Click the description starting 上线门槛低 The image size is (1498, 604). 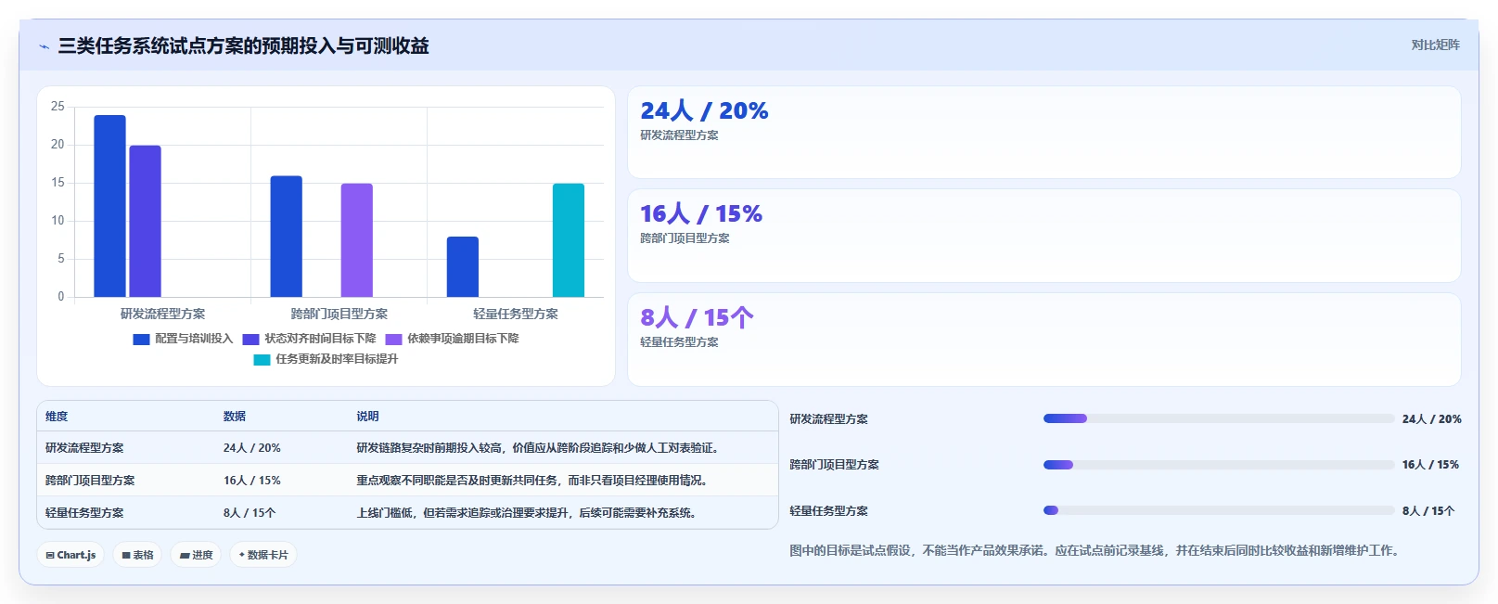pos(527,513)
